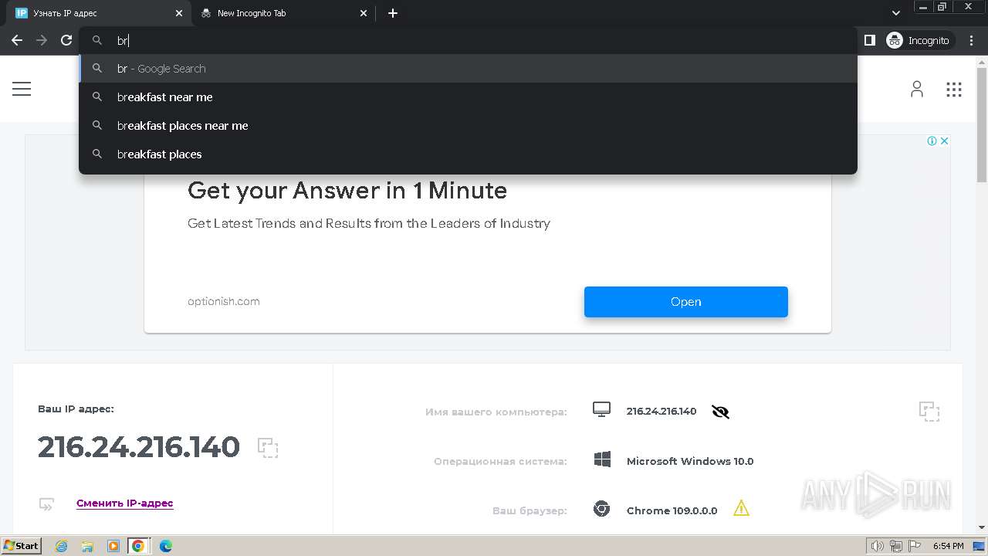Click the monitor icon beside computer name
This screenshot has height=556, width=988.
tap(601, 410)
